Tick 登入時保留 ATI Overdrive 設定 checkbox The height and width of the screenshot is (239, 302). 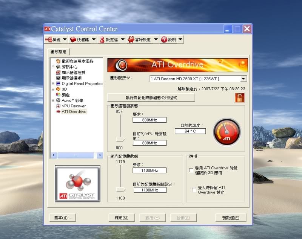point(194,190)
